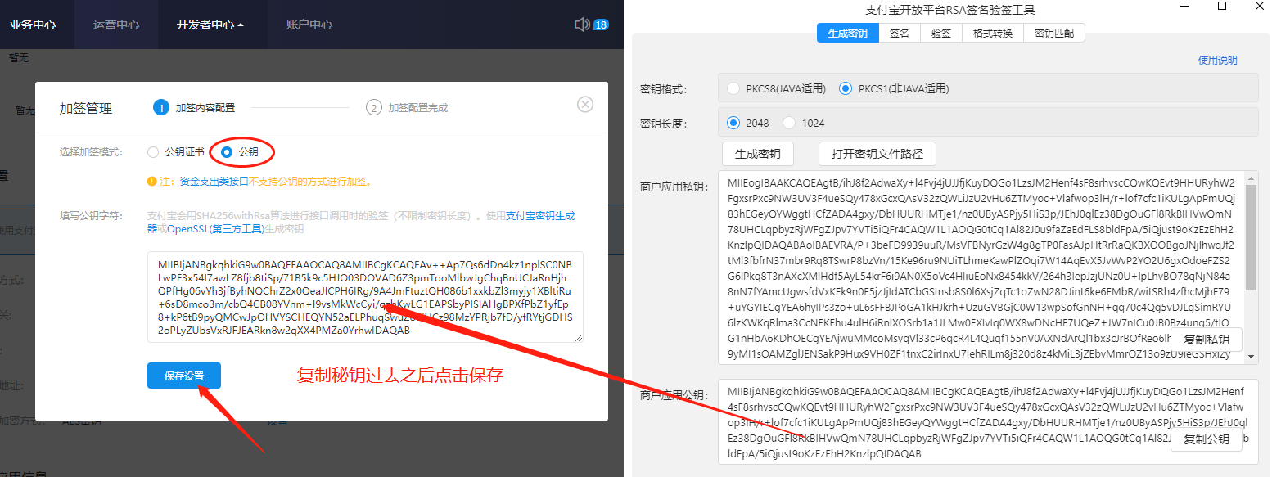This screenshot has height=477, width=1272.
Task: Open the notification badge showing 18
Action: tap(601, 25)
